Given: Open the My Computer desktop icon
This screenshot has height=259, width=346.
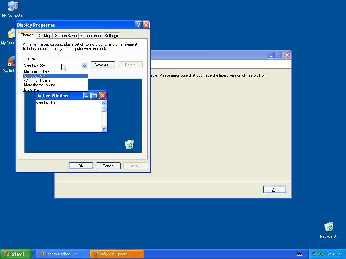Looking at the screenshot, I should 13,9.
